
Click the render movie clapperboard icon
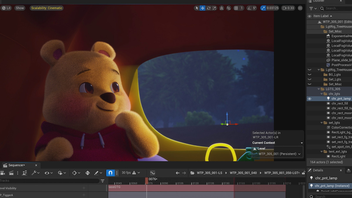[11, 173]
